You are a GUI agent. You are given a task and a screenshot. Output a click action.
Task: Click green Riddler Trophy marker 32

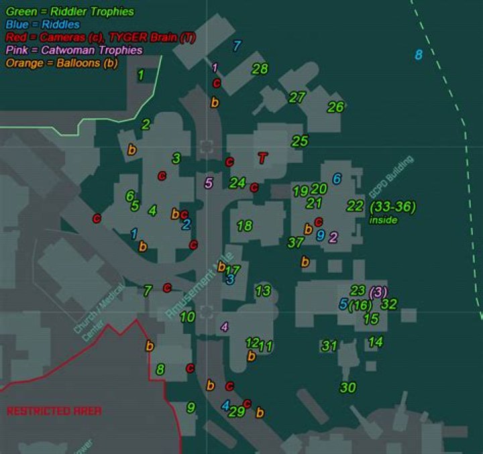pos(389,304)
